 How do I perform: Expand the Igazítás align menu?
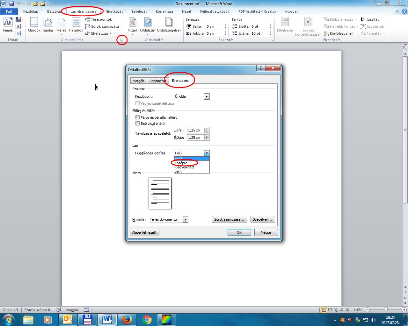tap(371, 19)
